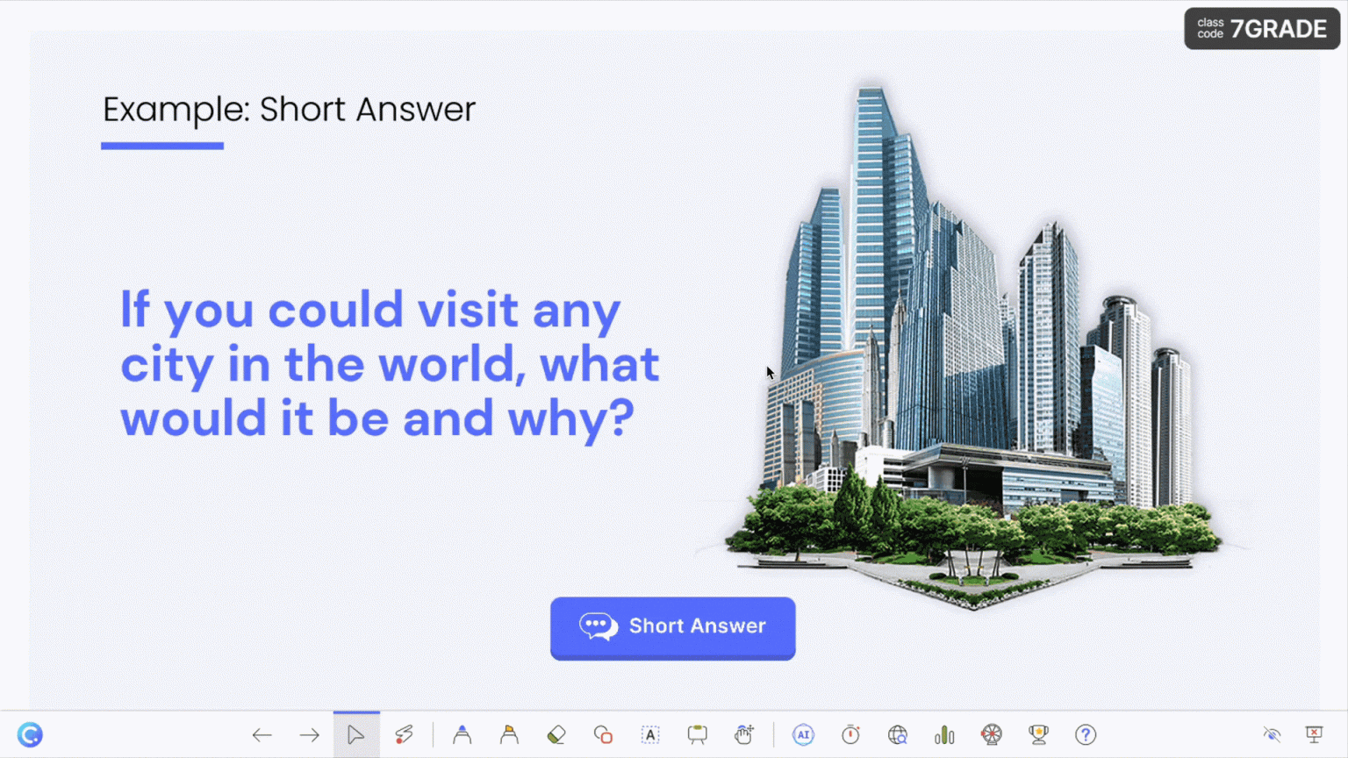The image size is (1348, 758).
Task: Select the pen annotation tool
Action: click(x=462, y=735)
